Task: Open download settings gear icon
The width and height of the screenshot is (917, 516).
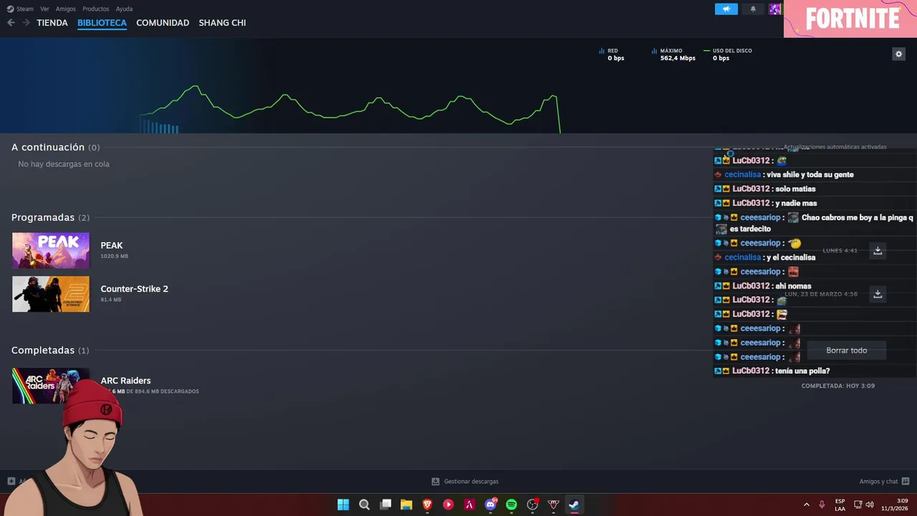Action: [x=898, y=54]
